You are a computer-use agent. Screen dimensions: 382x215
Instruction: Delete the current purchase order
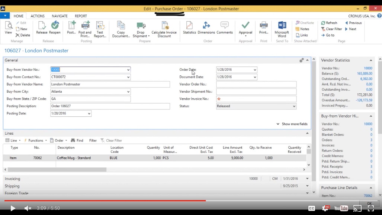pos(23,35)
